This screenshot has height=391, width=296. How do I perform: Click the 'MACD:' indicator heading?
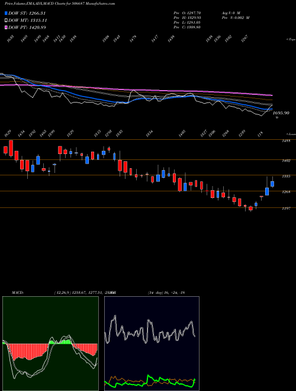pos(18,293)
